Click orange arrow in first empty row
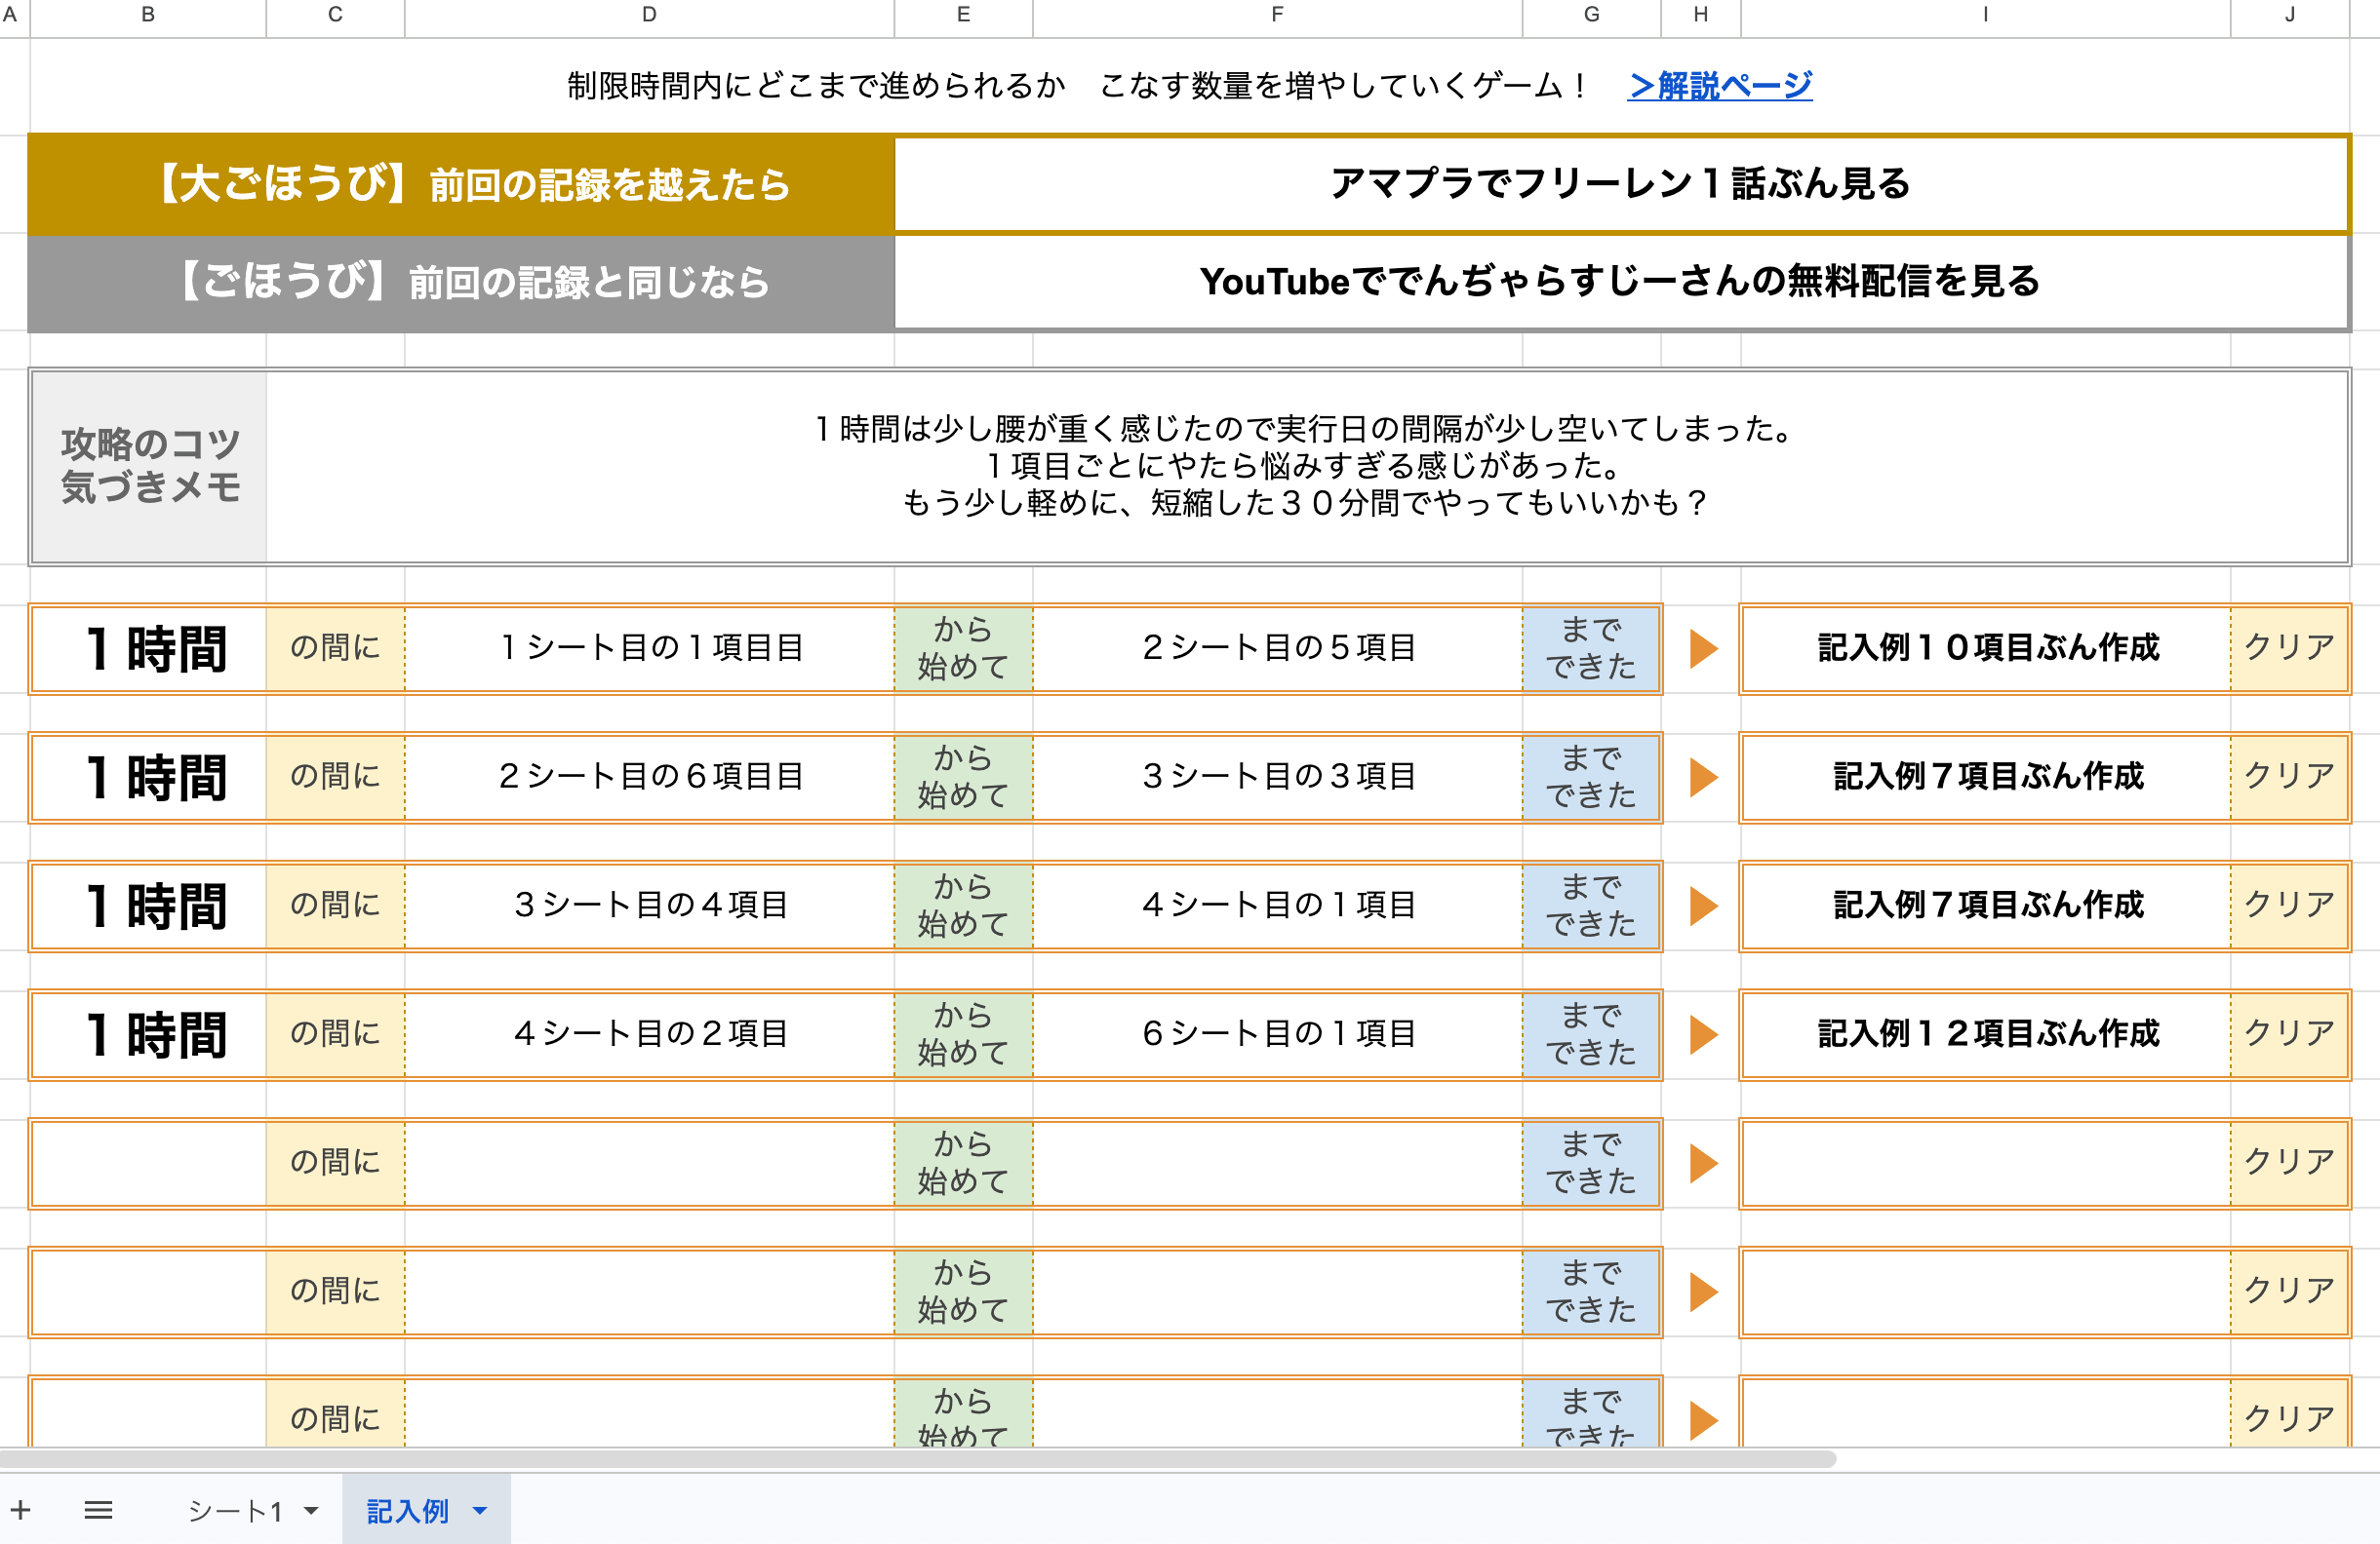2380x1544 pixels. (x=1704, y=1163)
